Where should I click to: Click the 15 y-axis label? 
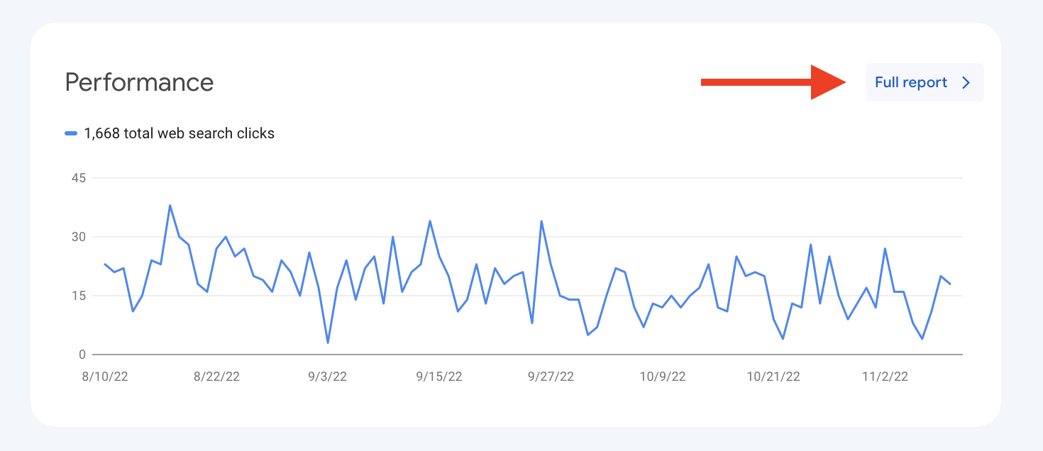[78, 296]
